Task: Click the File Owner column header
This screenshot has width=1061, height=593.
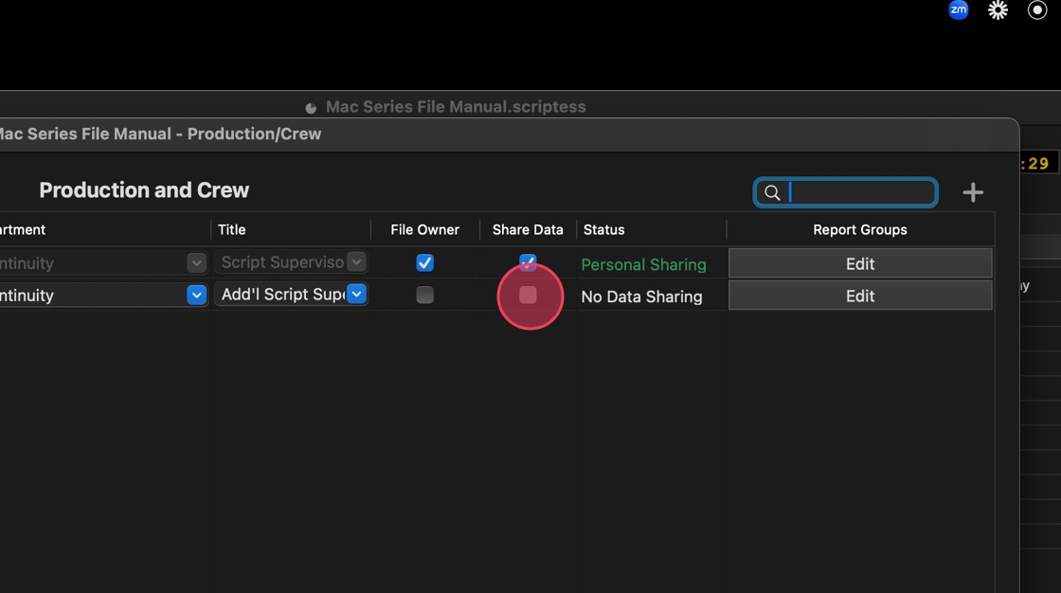Action: [x=424, y=230]
